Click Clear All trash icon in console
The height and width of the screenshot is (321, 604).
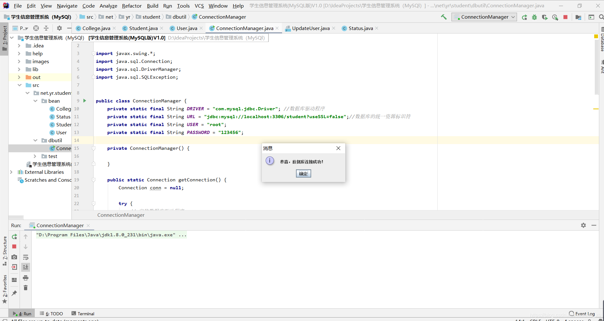point(26,288)
